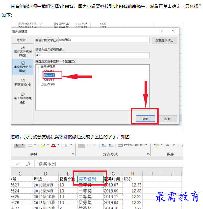Viewport: 203px width, 209px height.
Task: Click the date cell 2019.04
Action: click(113, 203)
